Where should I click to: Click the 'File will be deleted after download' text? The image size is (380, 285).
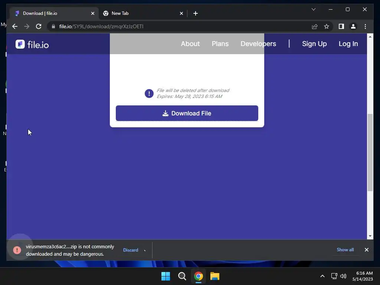click(193, 91)
